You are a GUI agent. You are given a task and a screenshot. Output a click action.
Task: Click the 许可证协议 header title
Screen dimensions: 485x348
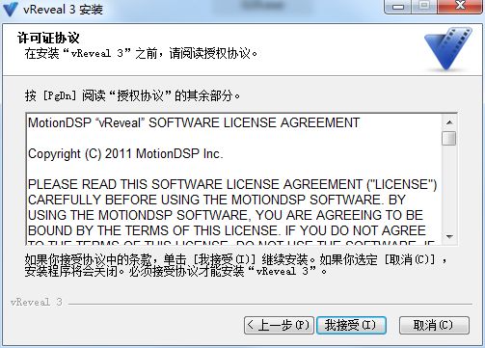(x=48, y=38)
